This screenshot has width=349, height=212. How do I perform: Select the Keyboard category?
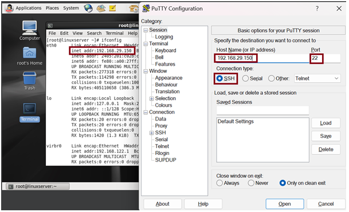166,51
